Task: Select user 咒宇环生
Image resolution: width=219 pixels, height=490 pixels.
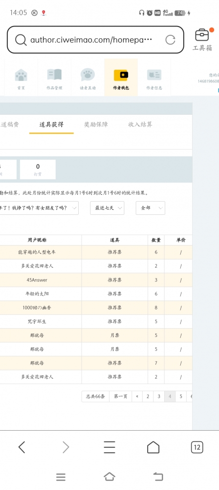Action: pos(37,321)
